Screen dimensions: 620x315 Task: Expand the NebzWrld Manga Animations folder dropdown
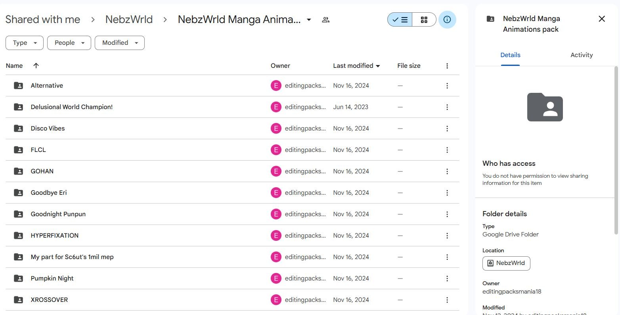pyautogui.click(x=309, y=20)
